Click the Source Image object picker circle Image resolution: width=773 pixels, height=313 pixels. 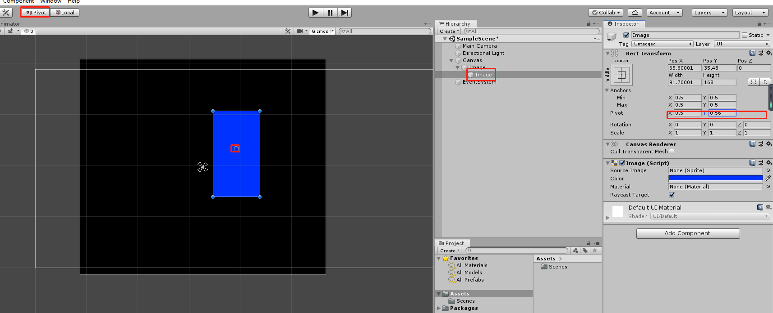click(x=768, y=170)
